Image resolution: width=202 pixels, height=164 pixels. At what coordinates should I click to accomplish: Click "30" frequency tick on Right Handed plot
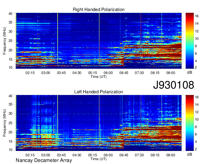tap(10, 31)
